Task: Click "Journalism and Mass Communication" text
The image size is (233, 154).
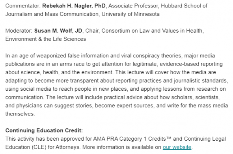Action: pyautogui.click(x=52, y=14)
